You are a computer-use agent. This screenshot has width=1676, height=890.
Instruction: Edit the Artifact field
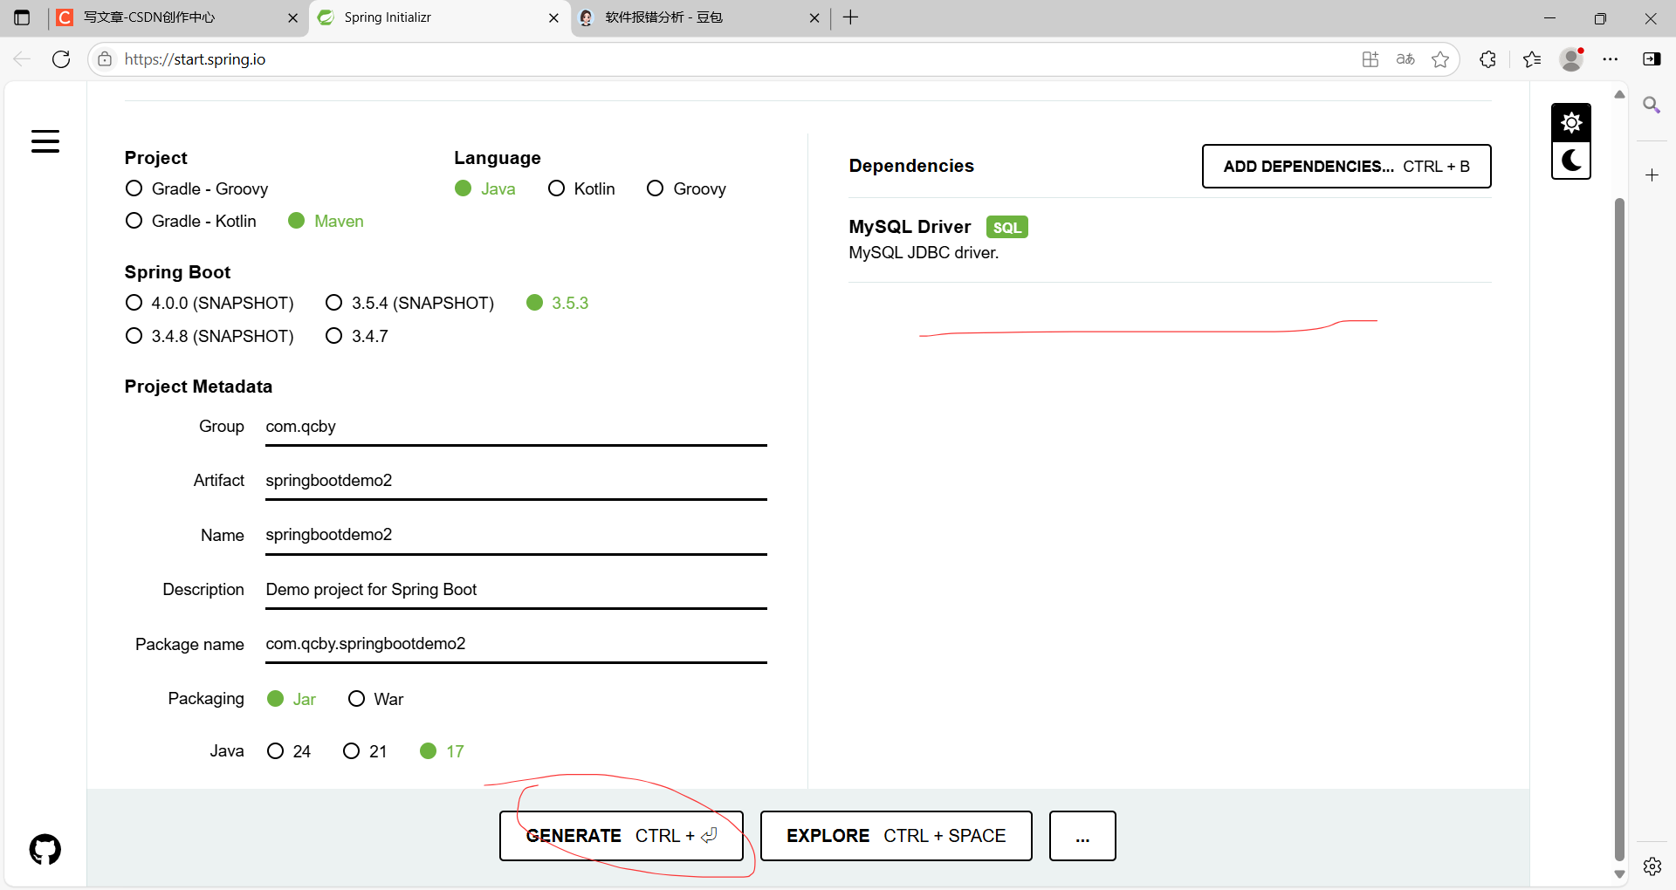point(516,481)
